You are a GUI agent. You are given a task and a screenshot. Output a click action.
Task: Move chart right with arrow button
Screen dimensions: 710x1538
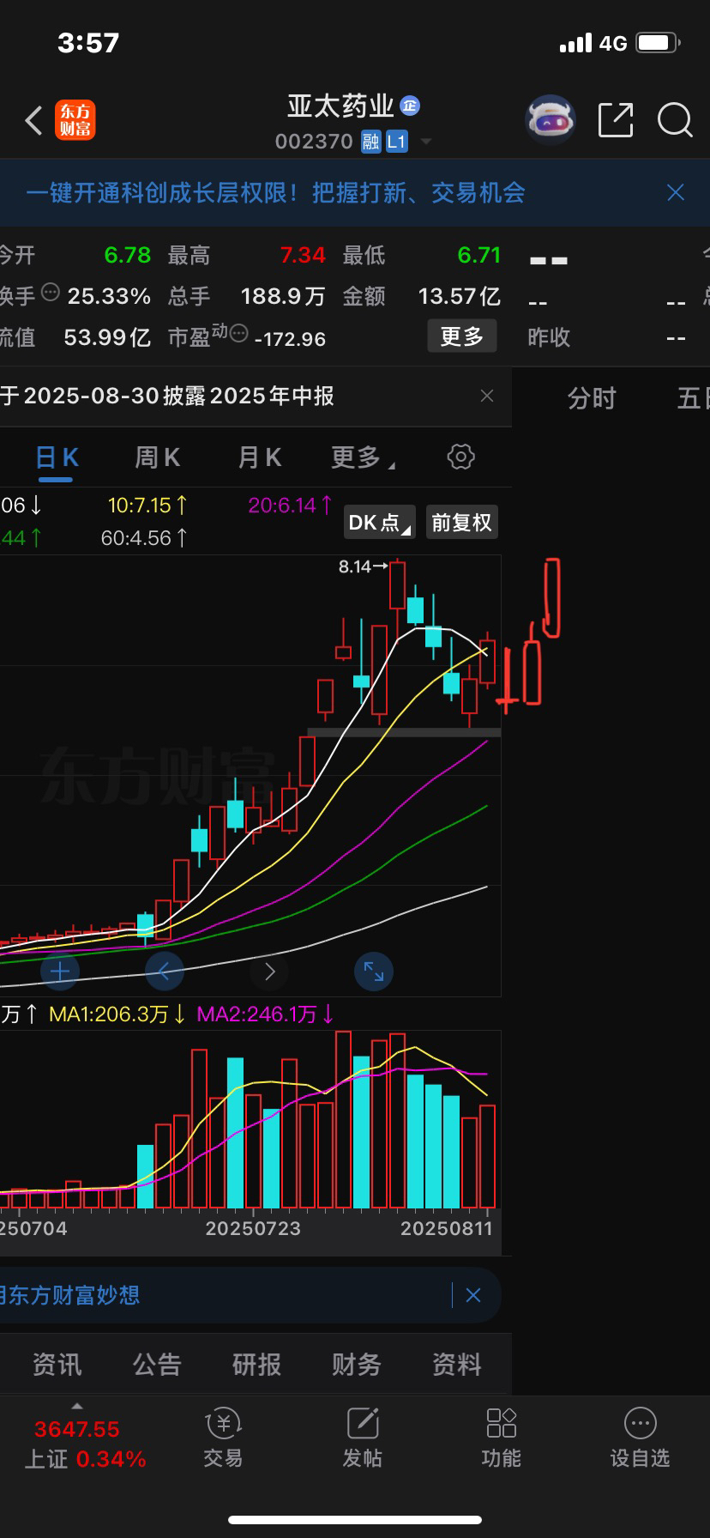(x=269, y=972)
